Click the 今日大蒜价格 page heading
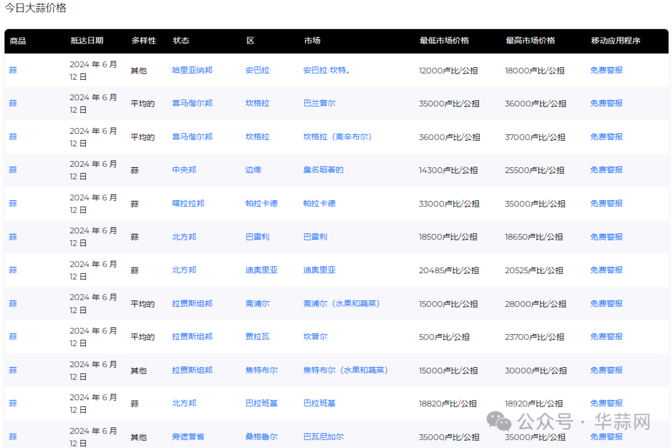Screen dimensions: 672x448 [35, 7]
